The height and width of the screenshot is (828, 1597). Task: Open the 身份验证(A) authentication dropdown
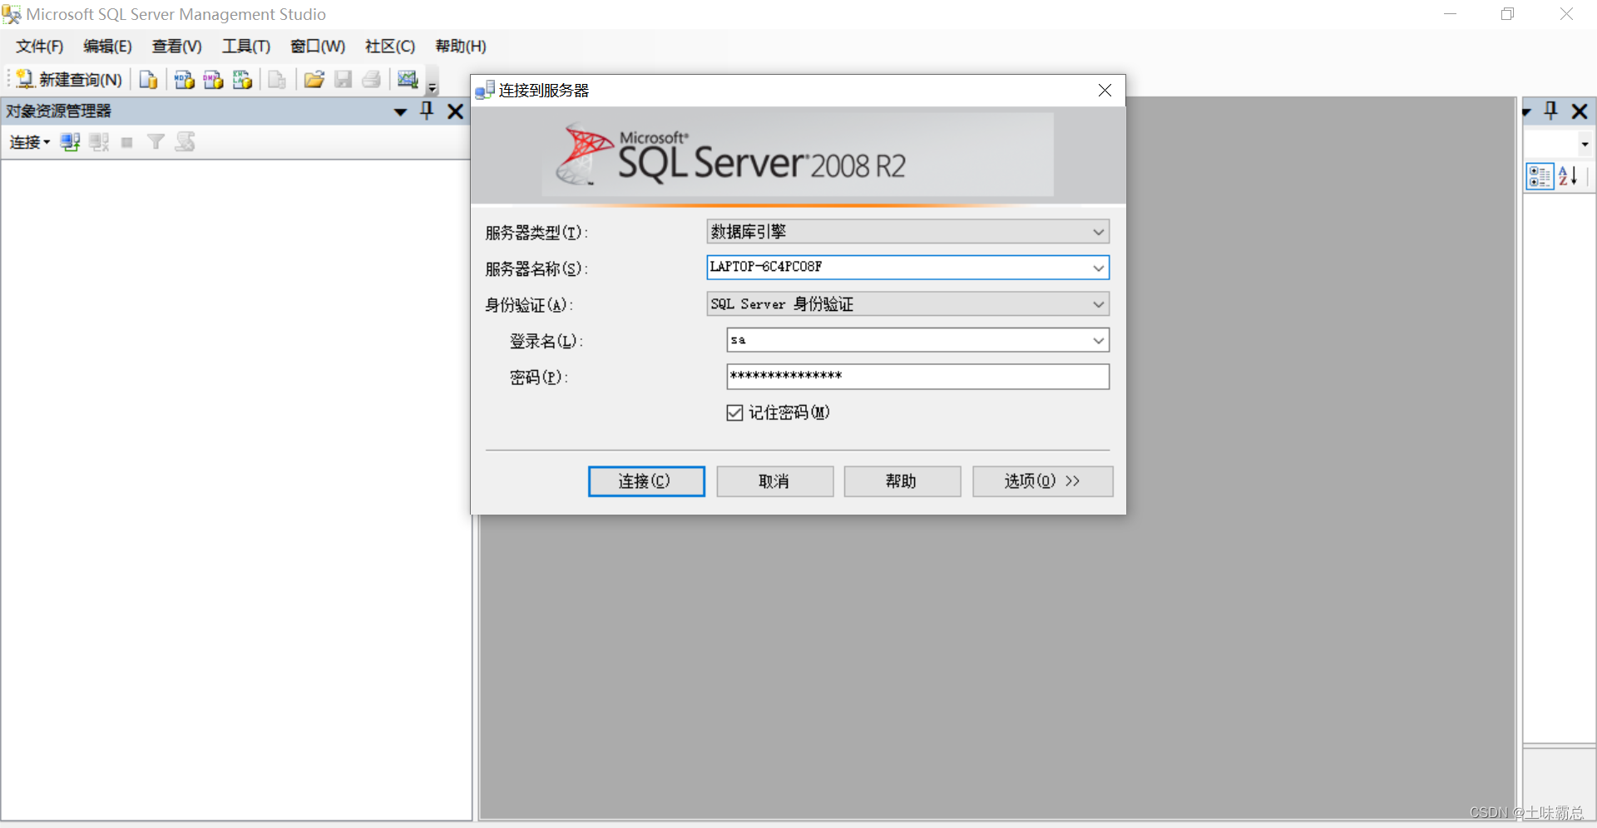coord(1099,303)
